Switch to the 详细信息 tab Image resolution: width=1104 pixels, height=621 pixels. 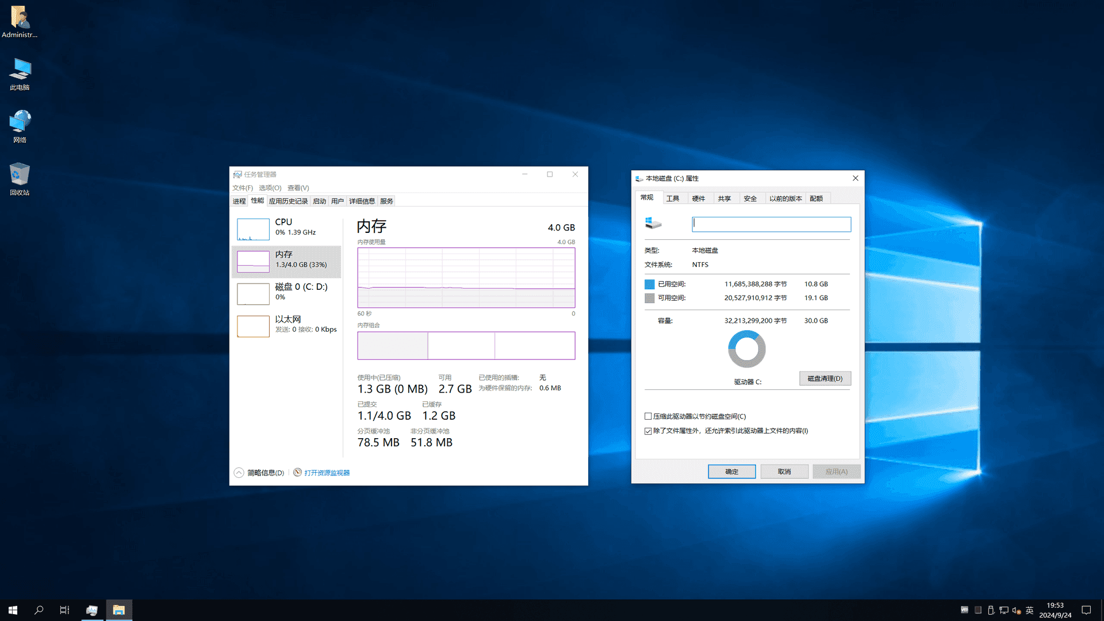[362, 201]
